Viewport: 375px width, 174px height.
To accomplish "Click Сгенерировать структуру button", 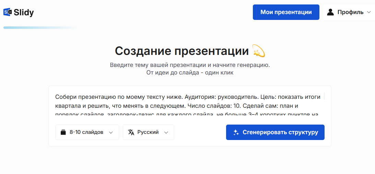I will (275, 132).
